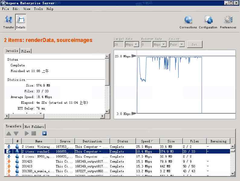Viewport: 240px width, 181px height.
Task: Sort by the Source column header
Action: [65, 141]
